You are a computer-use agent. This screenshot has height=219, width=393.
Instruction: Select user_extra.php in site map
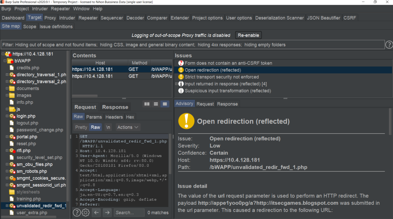click(32, 213)
